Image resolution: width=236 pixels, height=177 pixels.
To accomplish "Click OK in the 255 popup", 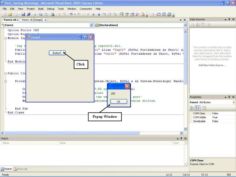I will tap(119, 102).
